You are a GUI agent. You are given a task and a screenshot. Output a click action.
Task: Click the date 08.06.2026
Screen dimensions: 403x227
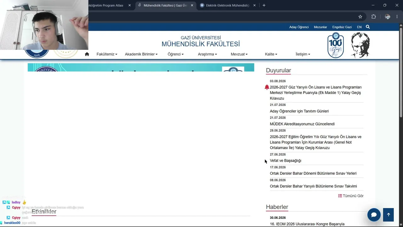[278, 180]
